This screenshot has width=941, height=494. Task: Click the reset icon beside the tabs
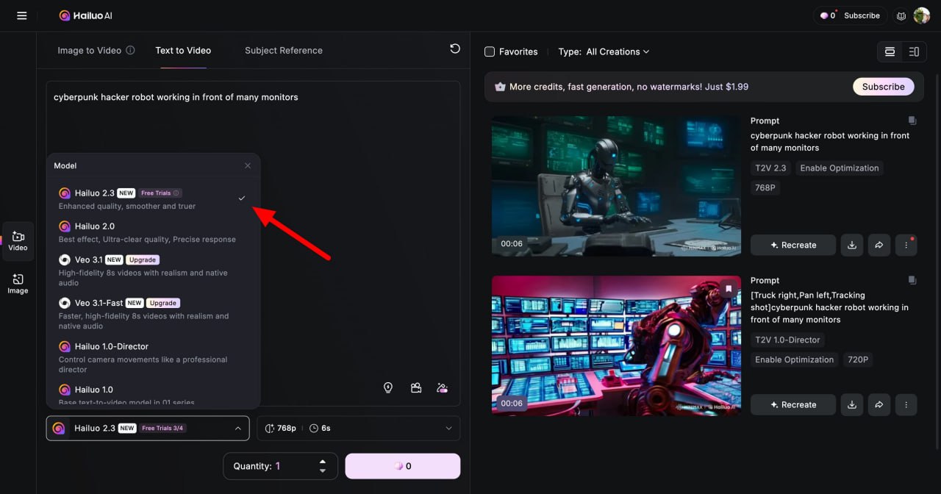coord(455,49)
